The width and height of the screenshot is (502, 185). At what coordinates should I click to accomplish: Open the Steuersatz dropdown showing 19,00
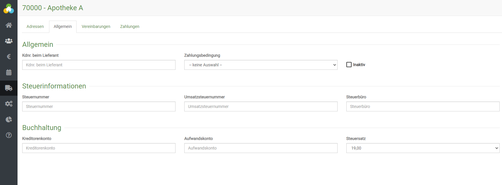point(423,148)
